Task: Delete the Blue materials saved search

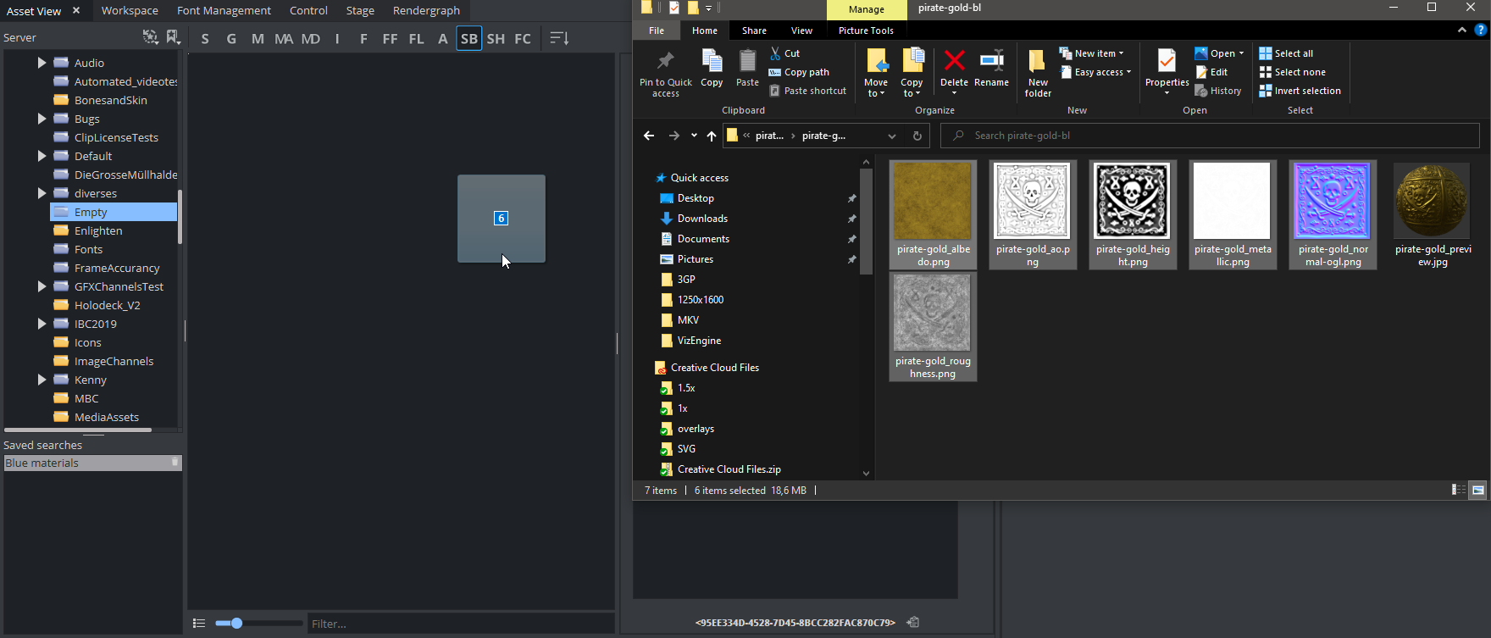Action: (x=175, y=463)
